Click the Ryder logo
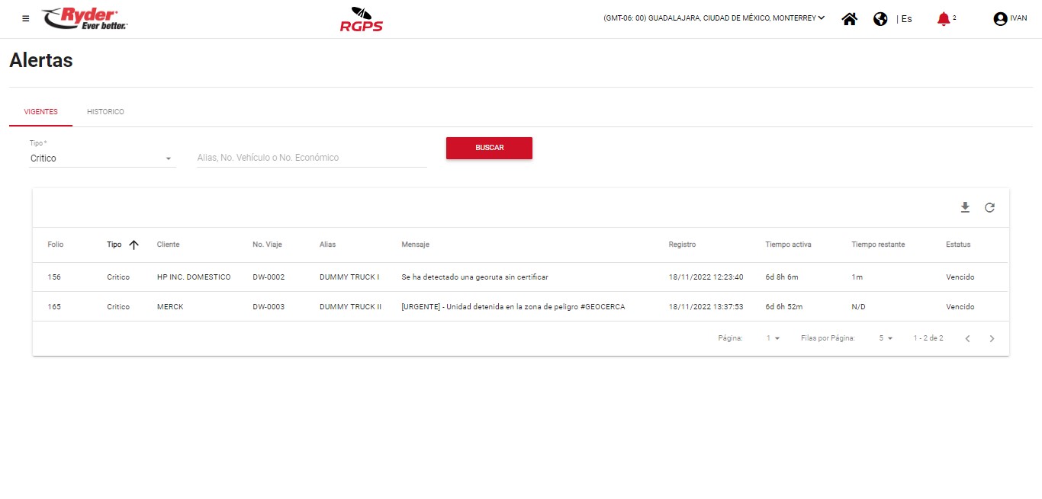The width and height of the screenshot is (1042, 499). pyautogui.click(x=85, y=18)
